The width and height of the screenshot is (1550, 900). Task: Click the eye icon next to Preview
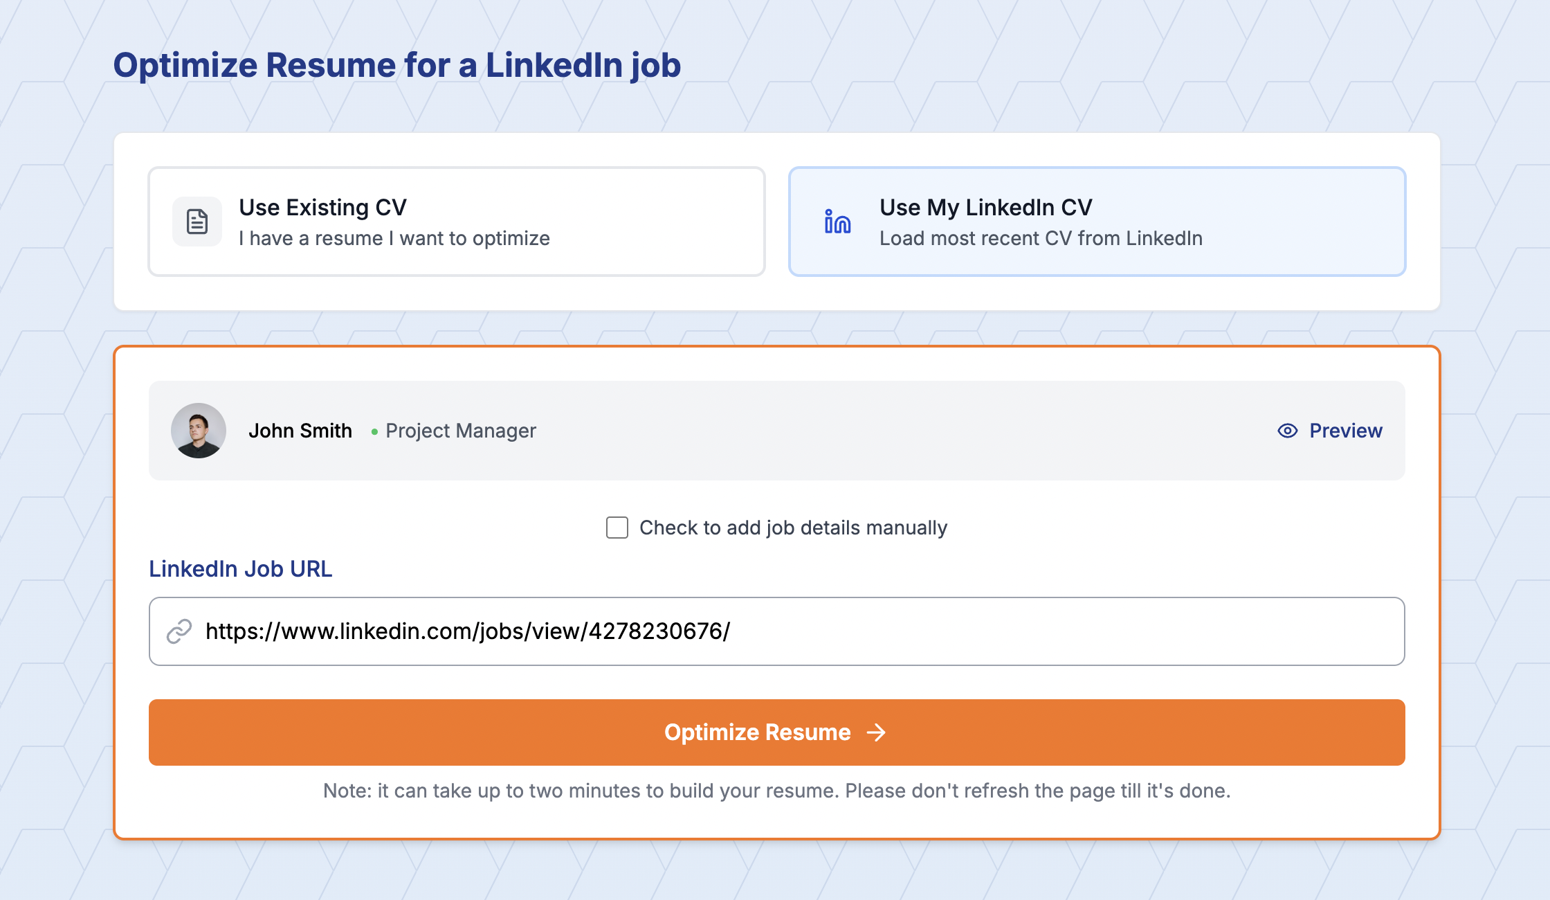pyautogui.click(x=1287, y=431)
